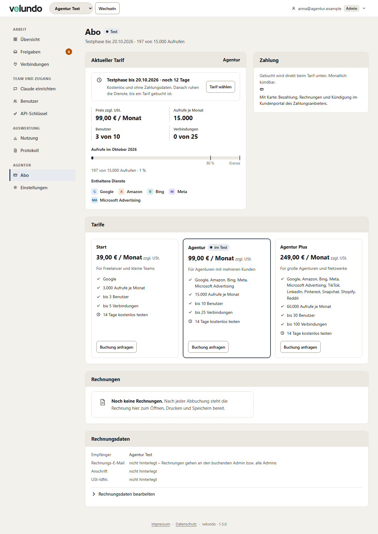
Task: Request booking for the Agentur plan
Action: [208, 347]
